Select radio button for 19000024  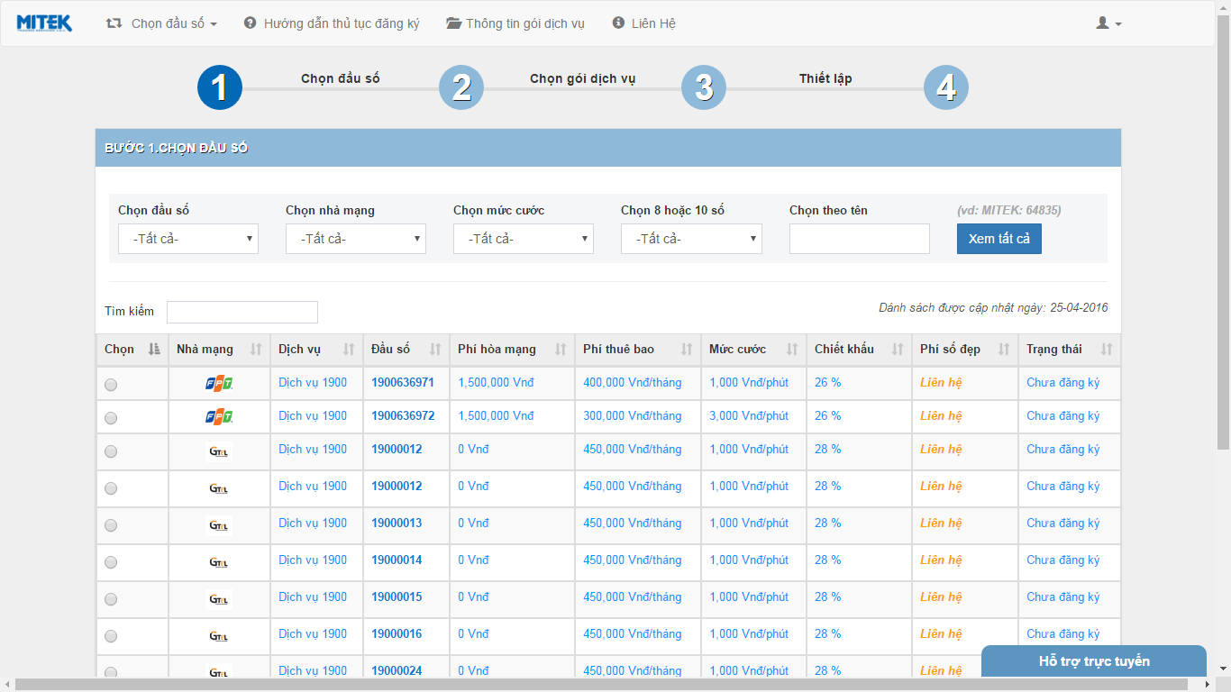tap(111, 672)
